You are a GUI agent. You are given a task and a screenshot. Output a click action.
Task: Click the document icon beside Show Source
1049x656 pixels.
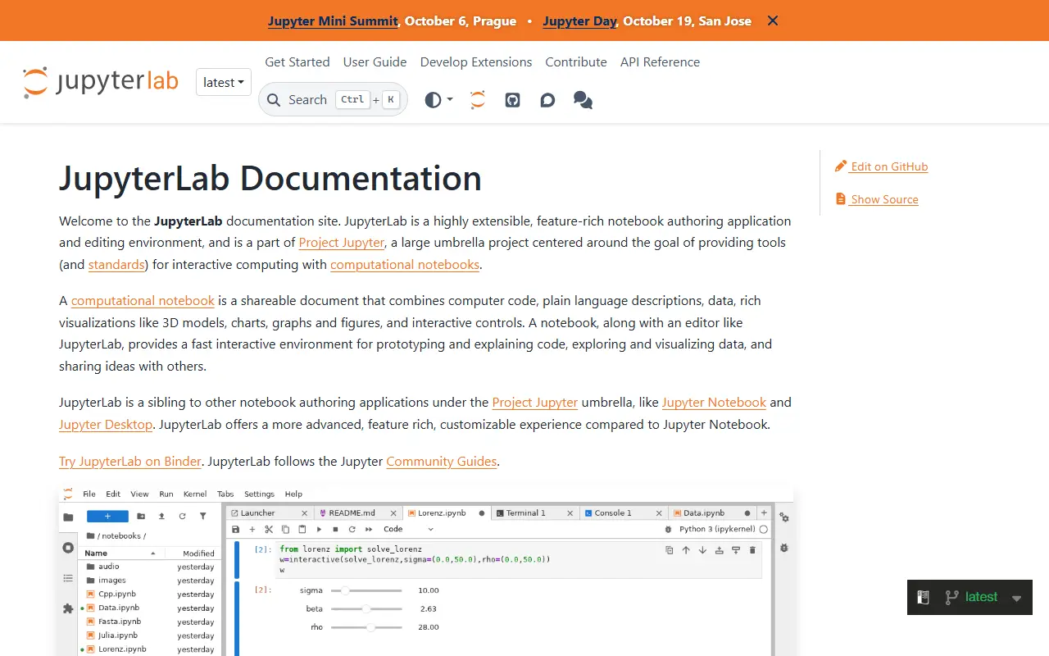point(841,199)
